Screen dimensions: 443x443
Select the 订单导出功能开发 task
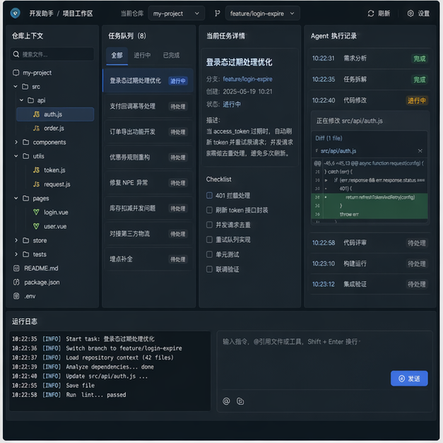tap(148, 132)
